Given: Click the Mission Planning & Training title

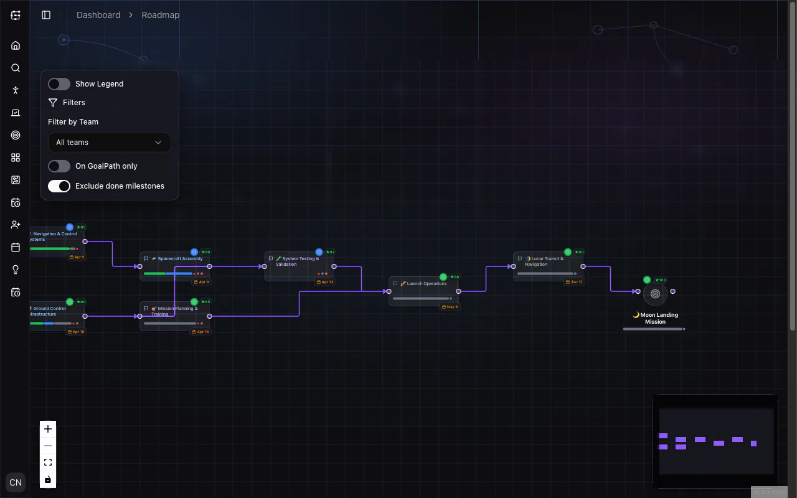Looking at the screenshot, I should pos(174,311).
